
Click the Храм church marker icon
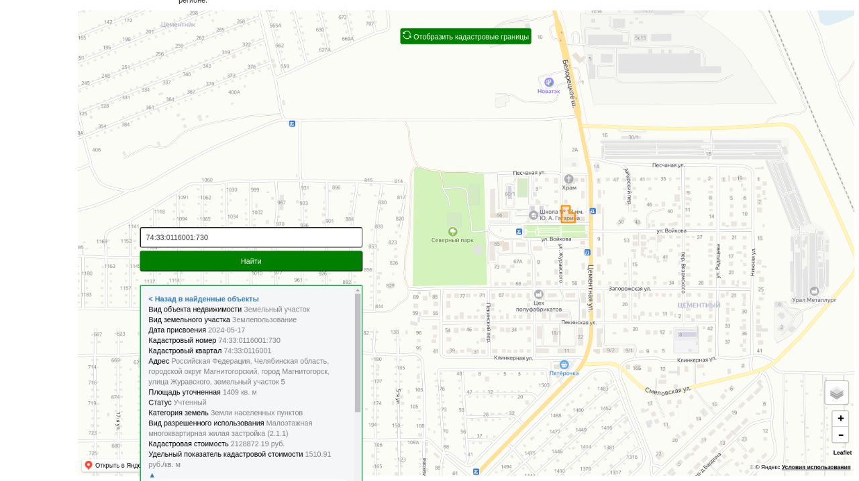pyautogui.click(x=568, y=178)
